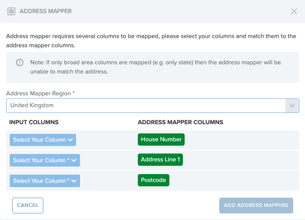Click the Input Columns heading

point(34,122)
